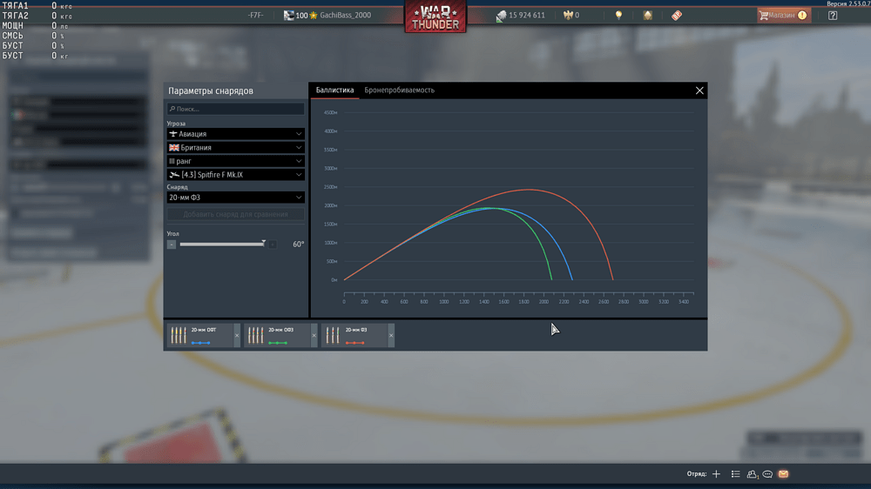Screen dimensions: 871x489
Task: Open the list icon beside the squad plus
Action: [x=736, y=474]
